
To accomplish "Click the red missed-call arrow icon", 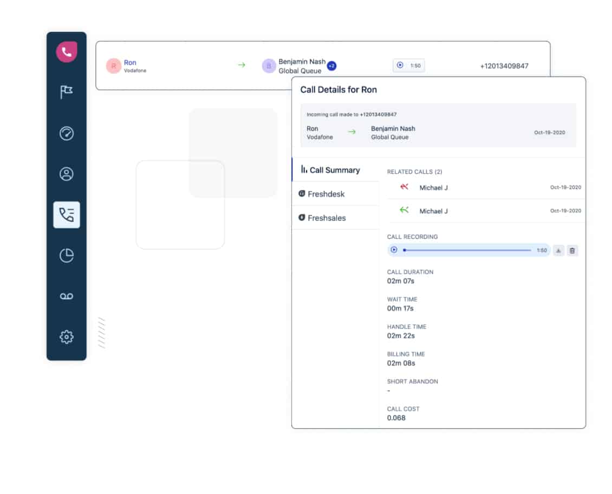I will click(x=404, y=187).
